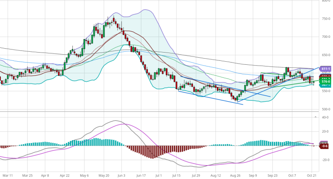Click the 750-0 price axis label
This screenshot has height=179, width=333.
[x=326, y=19]
